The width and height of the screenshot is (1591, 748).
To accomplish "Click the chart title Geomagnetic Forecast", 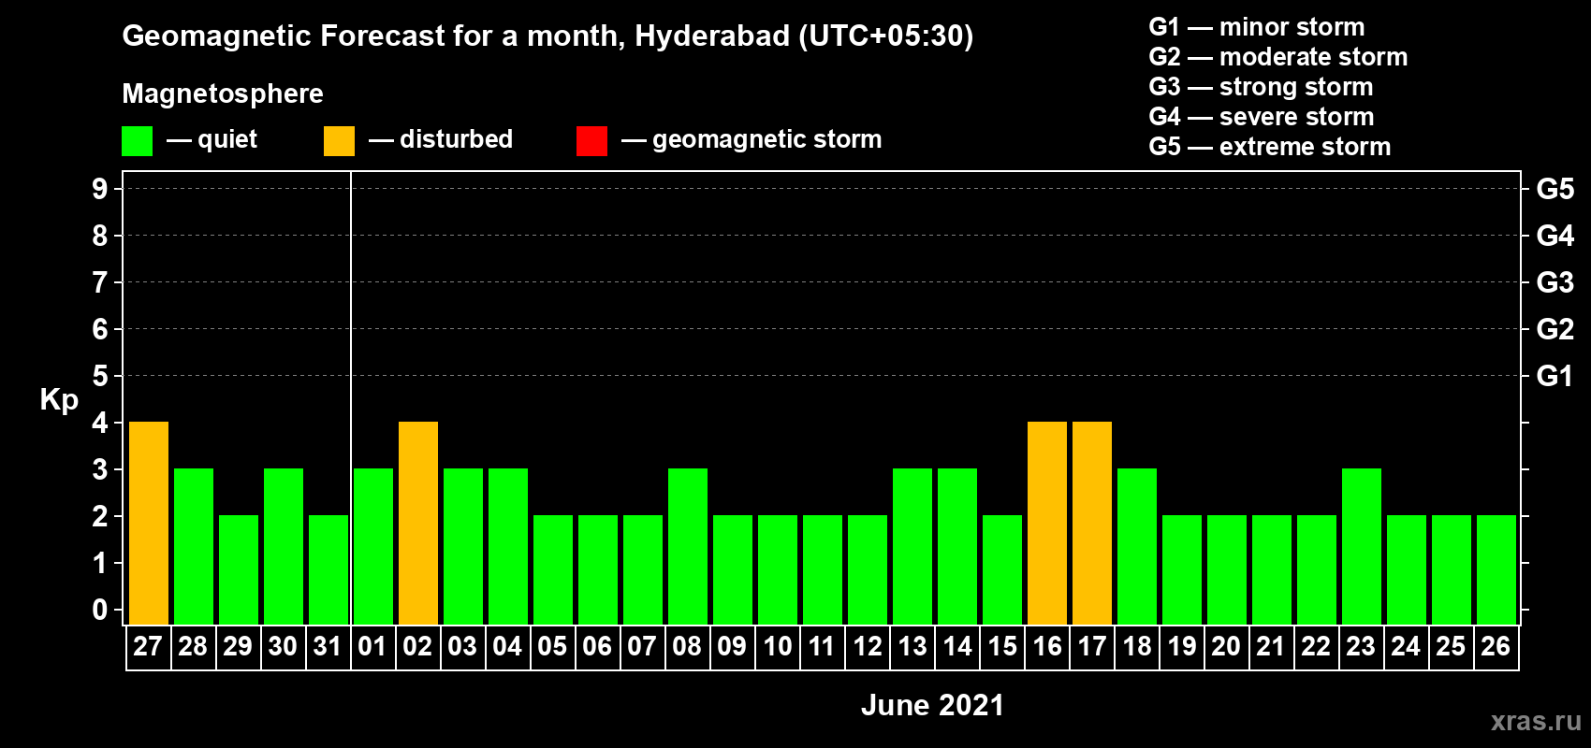I will click(547, 36).
